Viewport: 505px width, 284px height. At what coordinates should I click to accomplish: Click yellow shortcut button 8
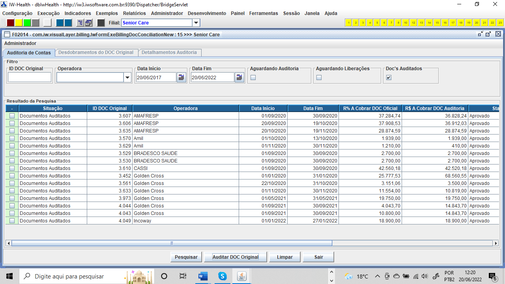click(x=398, y=22)
